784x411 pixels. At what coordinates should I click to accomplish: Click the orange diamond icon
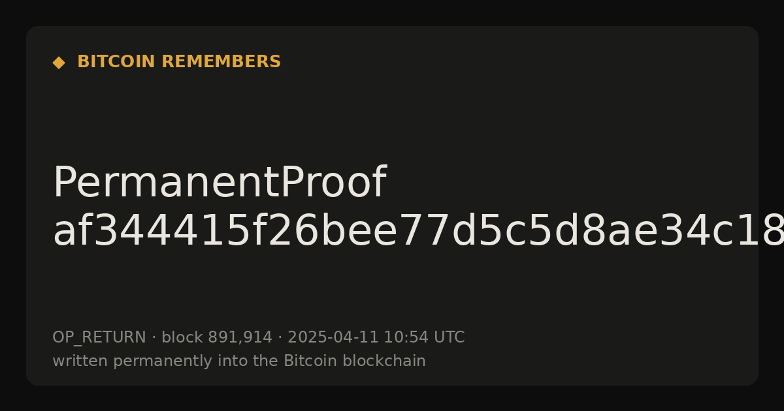pos(59,63)
